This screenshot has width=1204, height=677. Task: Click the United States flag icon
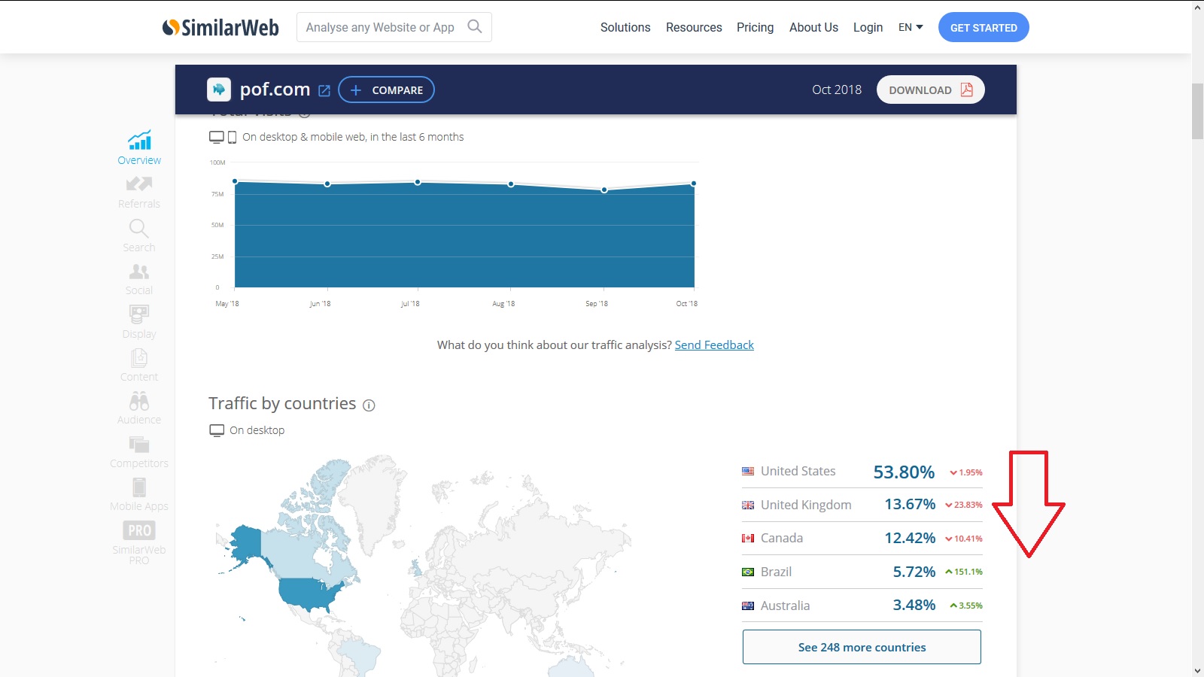[x=748, y=471]
